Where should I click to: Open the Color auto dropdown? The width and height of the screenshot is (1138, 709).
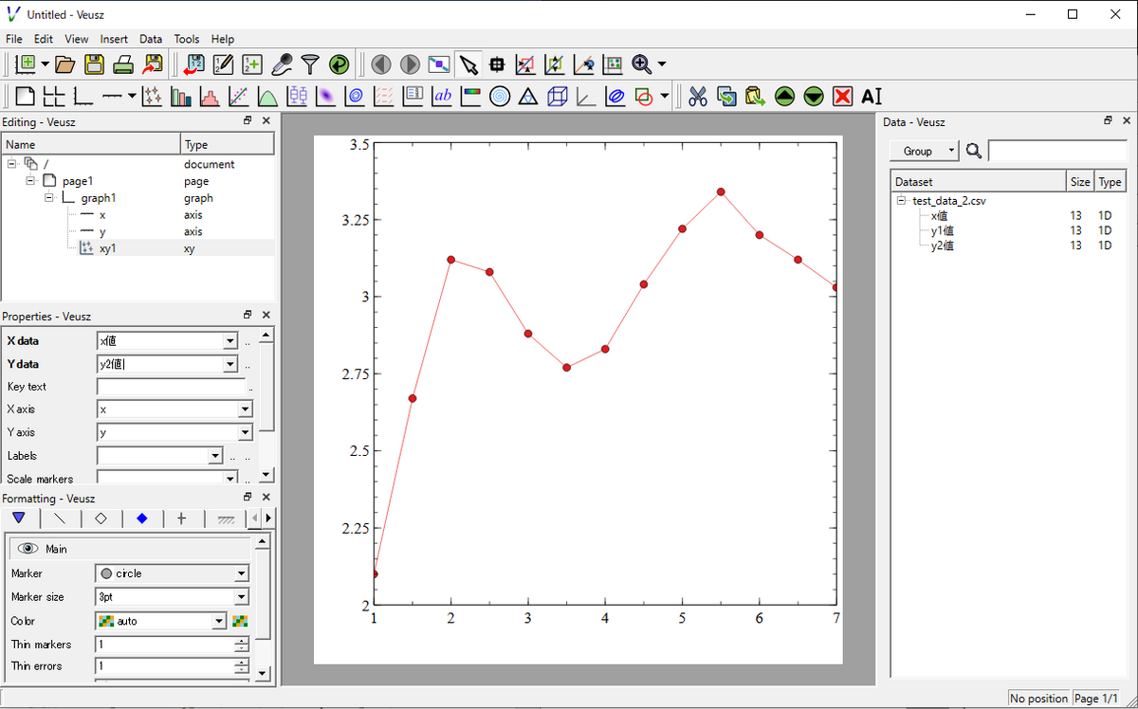point(219,621)
